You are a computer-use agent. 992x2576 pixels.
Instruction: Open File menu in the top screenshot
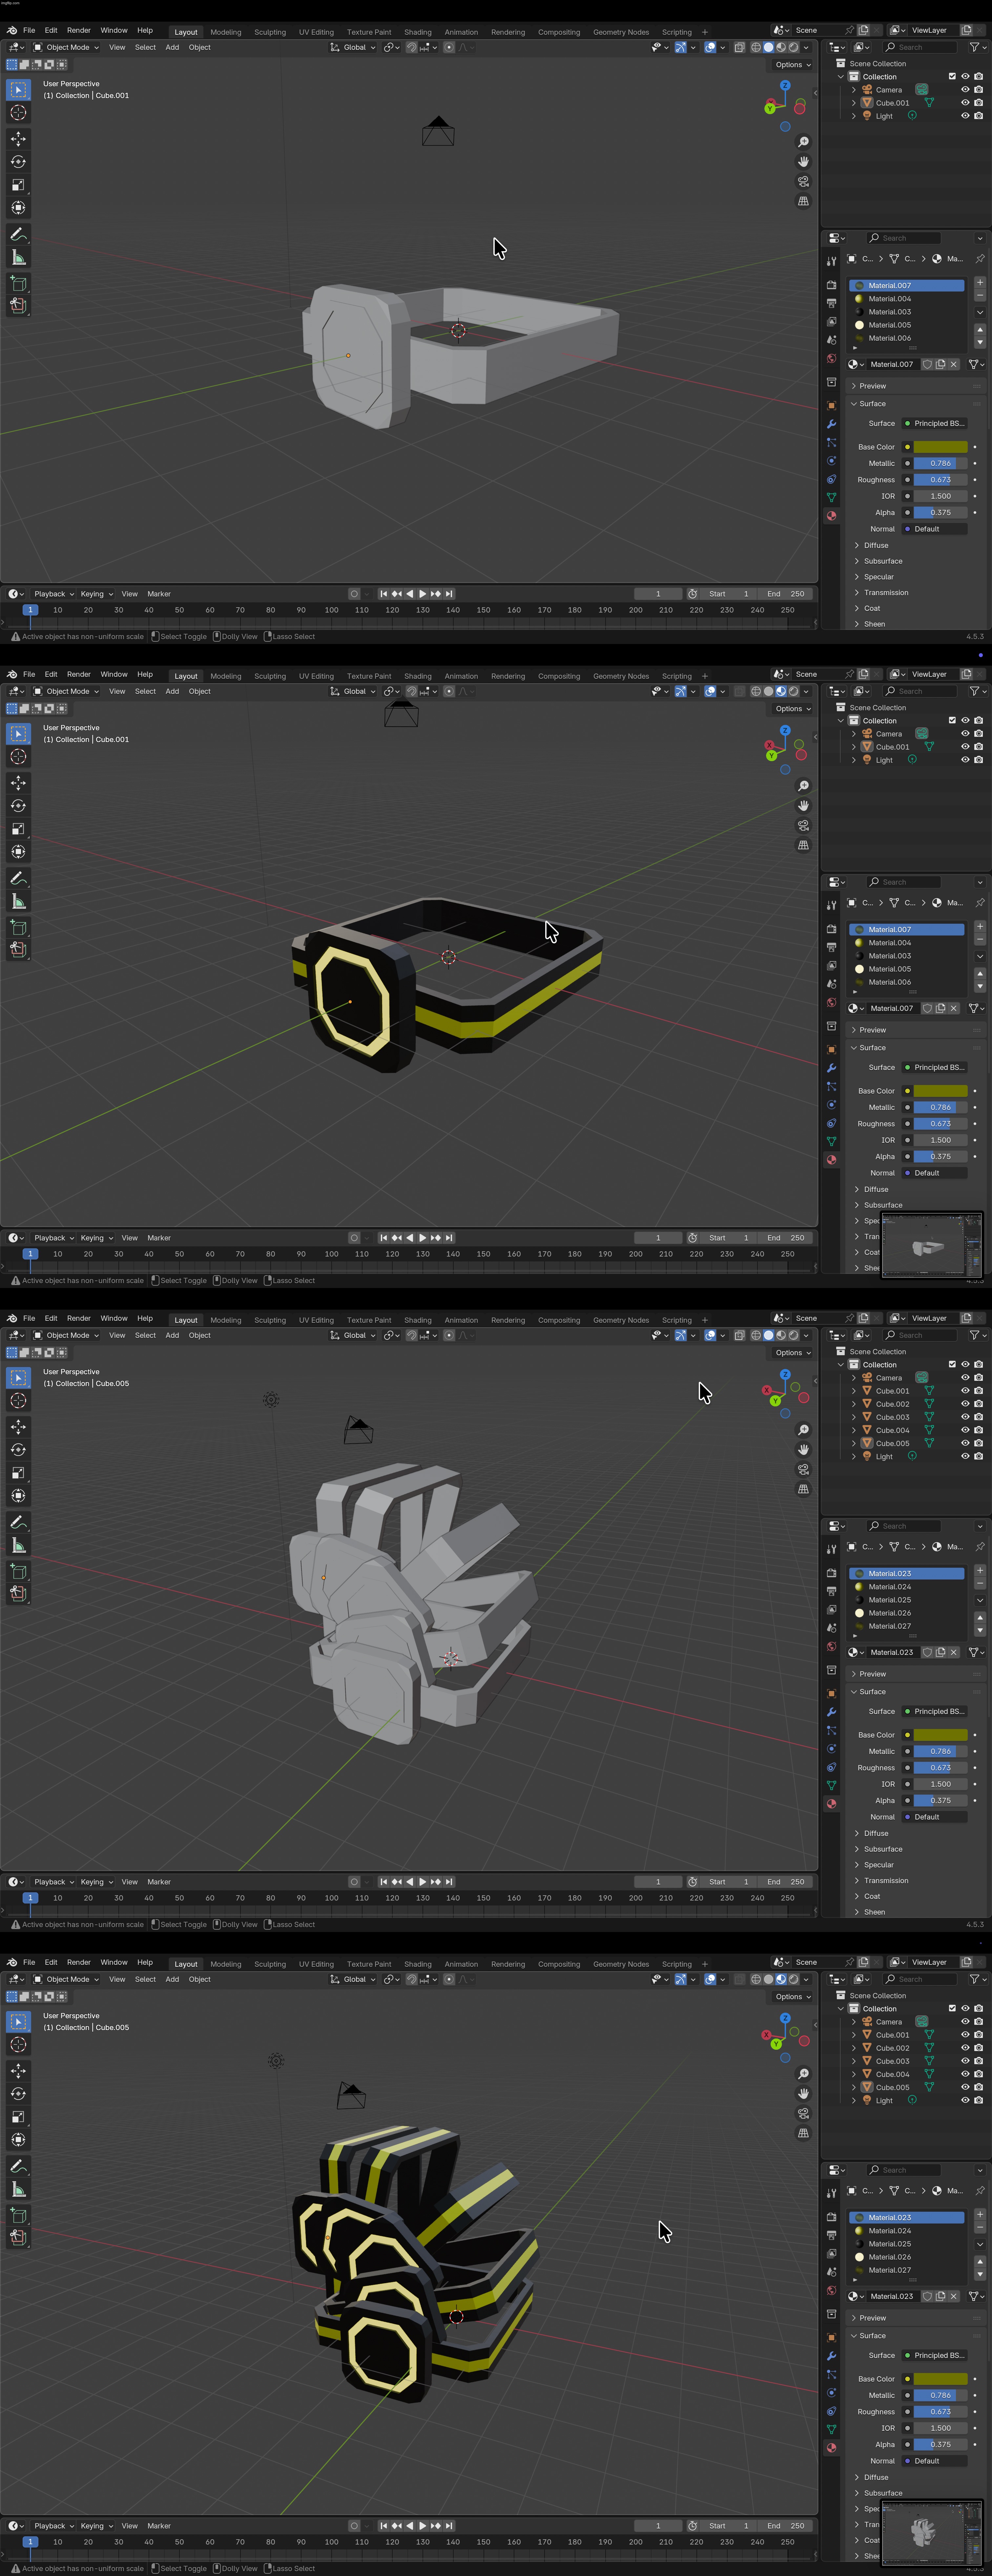(x=29, y=30)
